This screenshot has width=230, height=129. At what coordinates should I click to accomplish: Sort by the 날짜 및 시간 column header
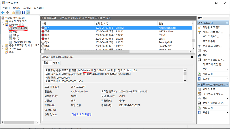tap(126, 23)
